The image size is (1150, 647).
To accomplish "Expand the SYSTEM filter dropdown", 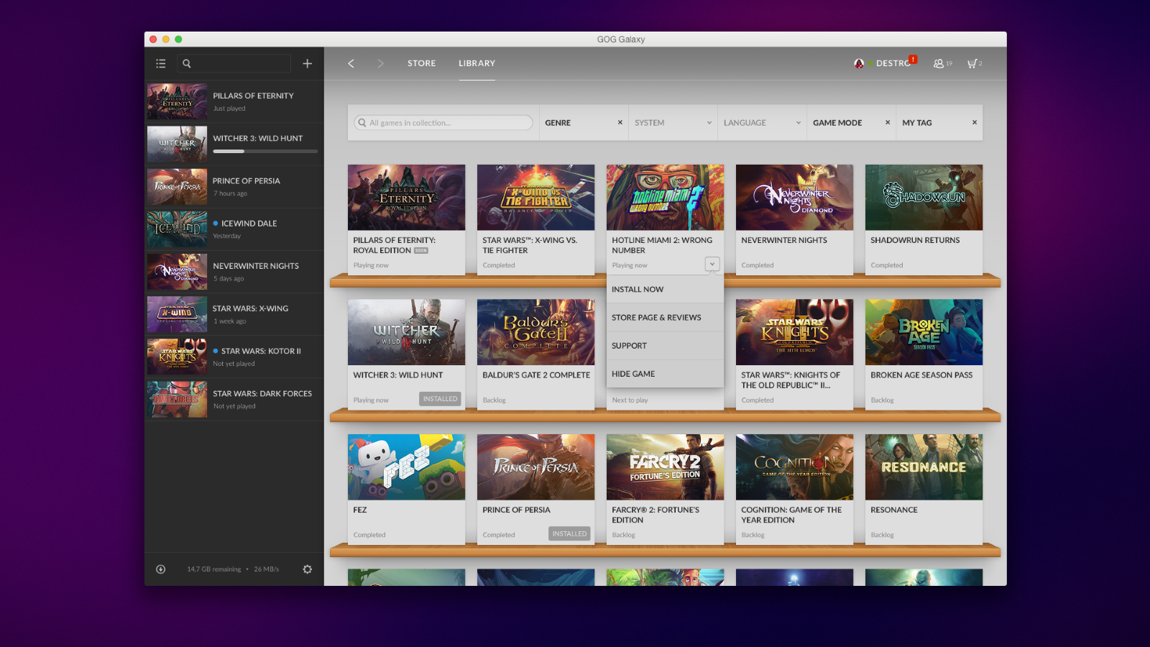I will point(709,122).
